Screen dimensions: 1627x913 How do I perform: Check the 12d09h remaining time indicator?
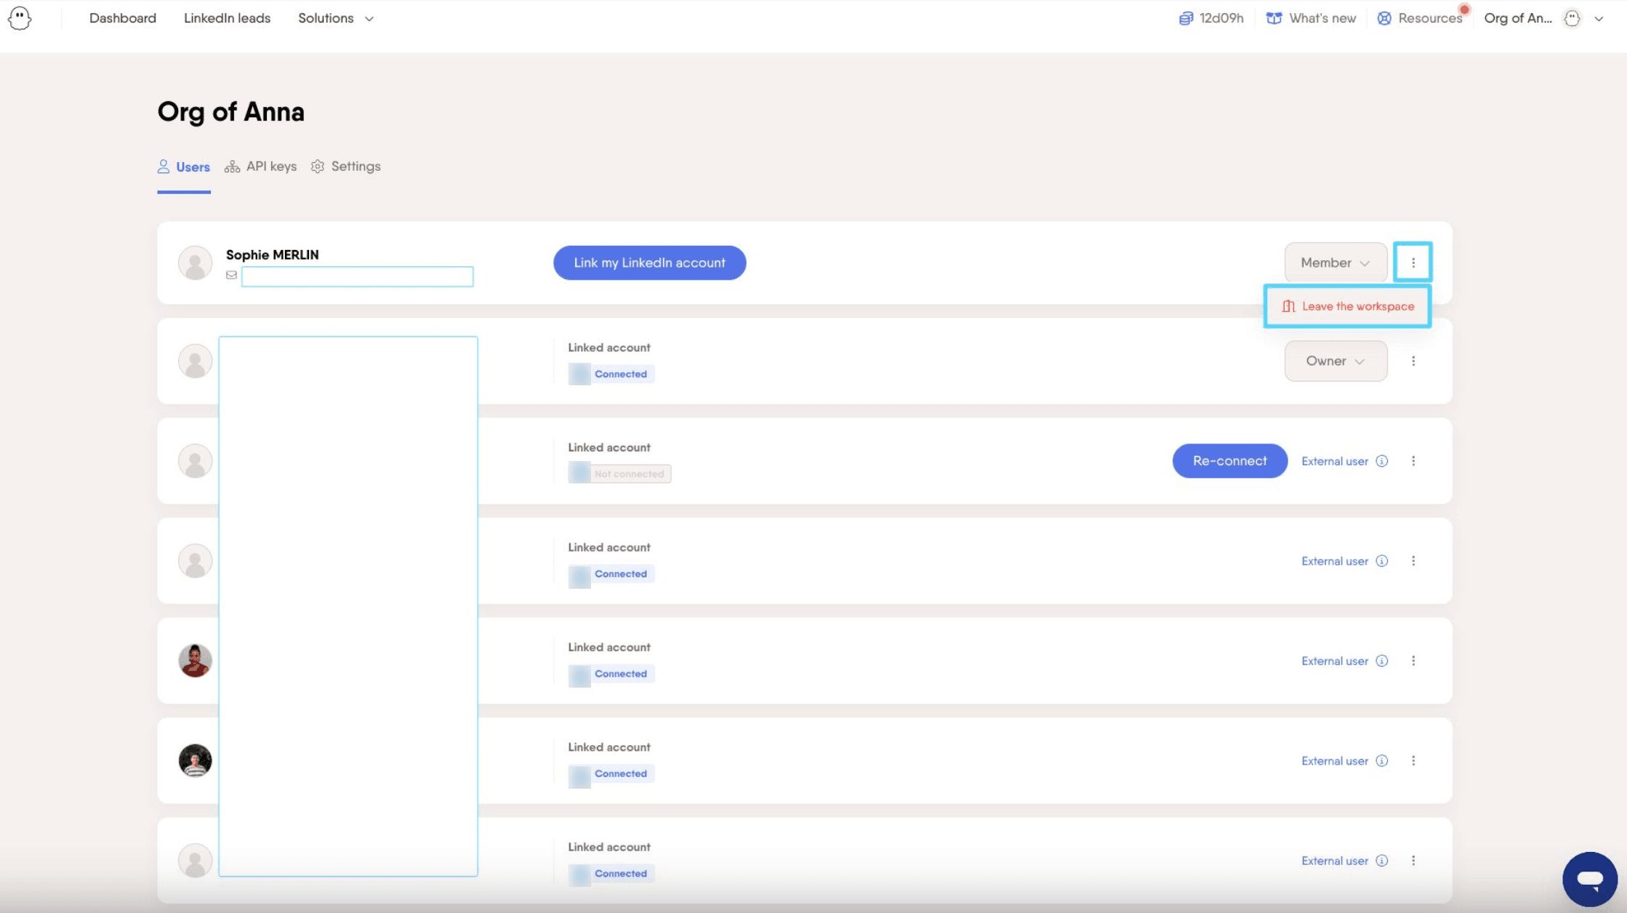(x=1211, y=18)
